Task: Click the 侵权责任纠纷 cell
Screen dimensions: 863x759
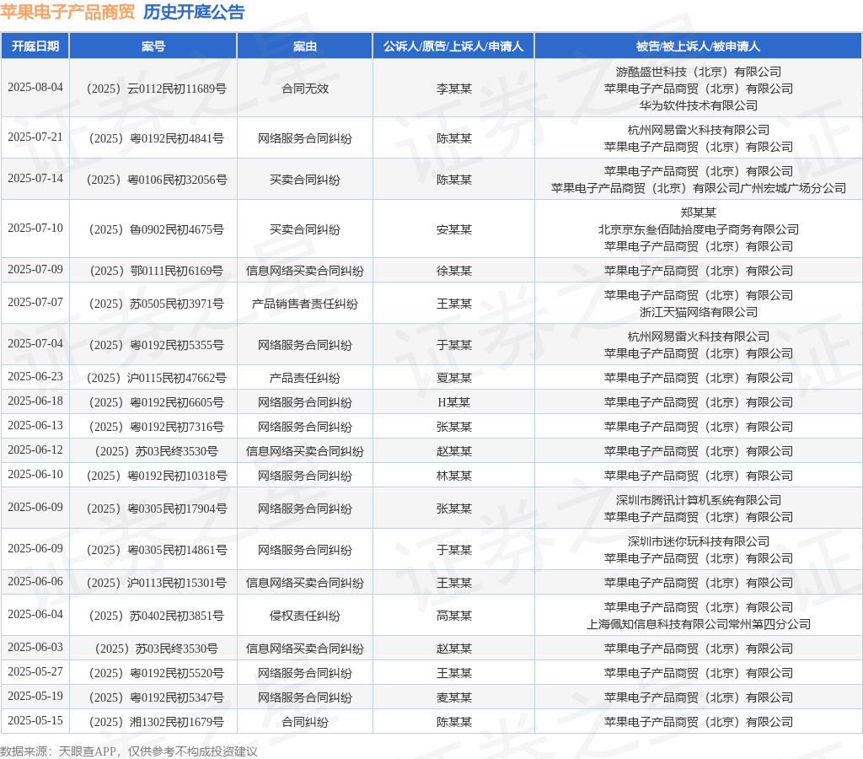Action: tap(305, 616)
